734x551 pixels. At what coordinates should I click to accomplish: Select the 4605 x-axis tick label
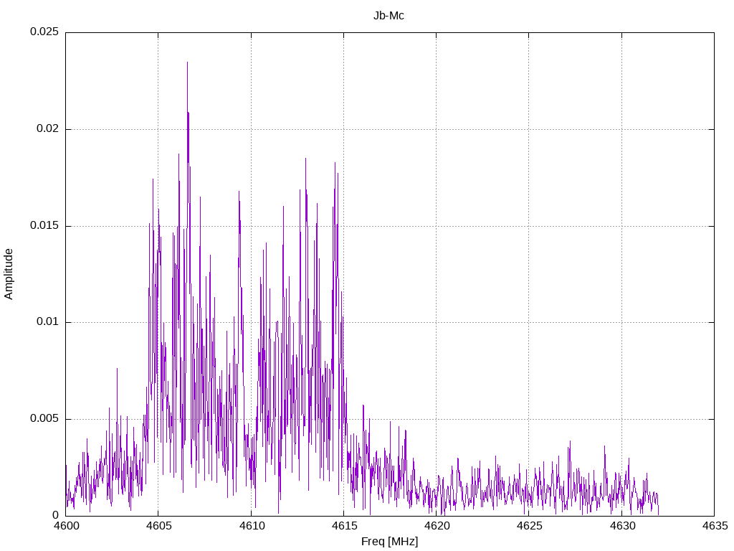158,526
